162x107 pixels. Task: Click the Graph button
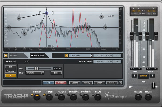pos(100,83)
